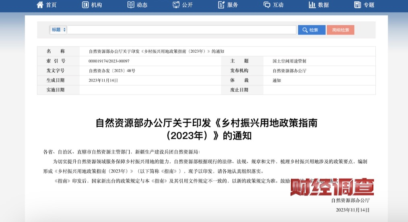Click the home icon beside 首页
Viewport: 408px width, 222px height.
click(40, 5)
